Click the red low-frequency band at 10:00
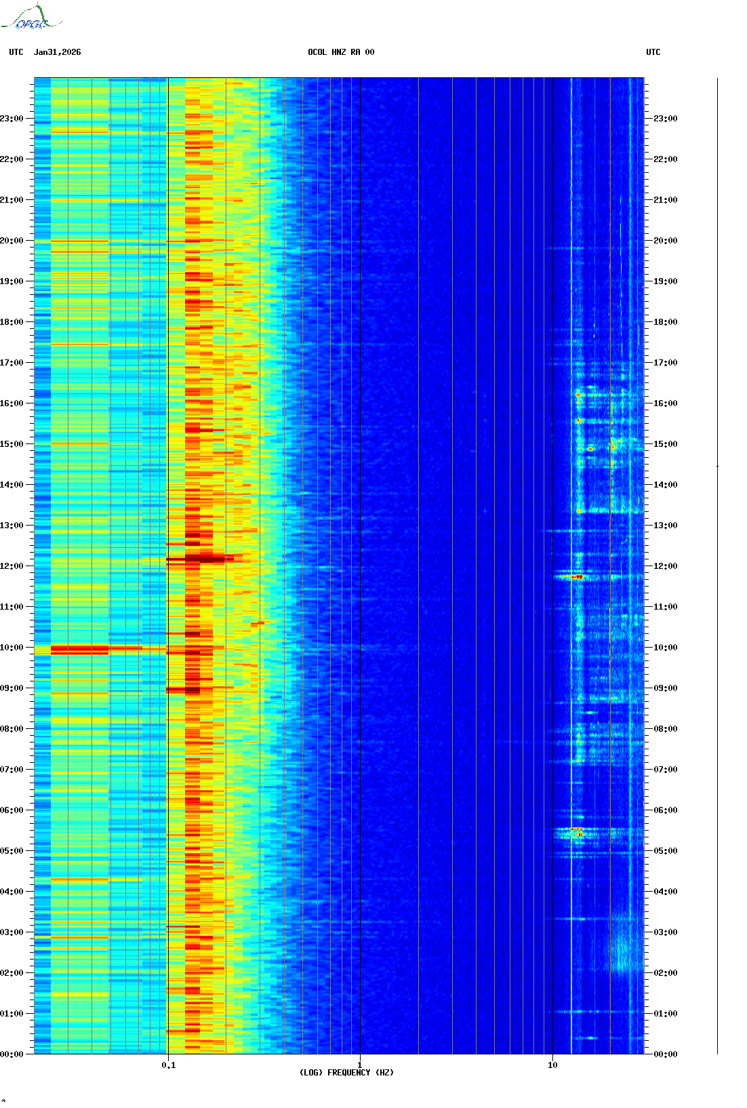 pos(80,650)
